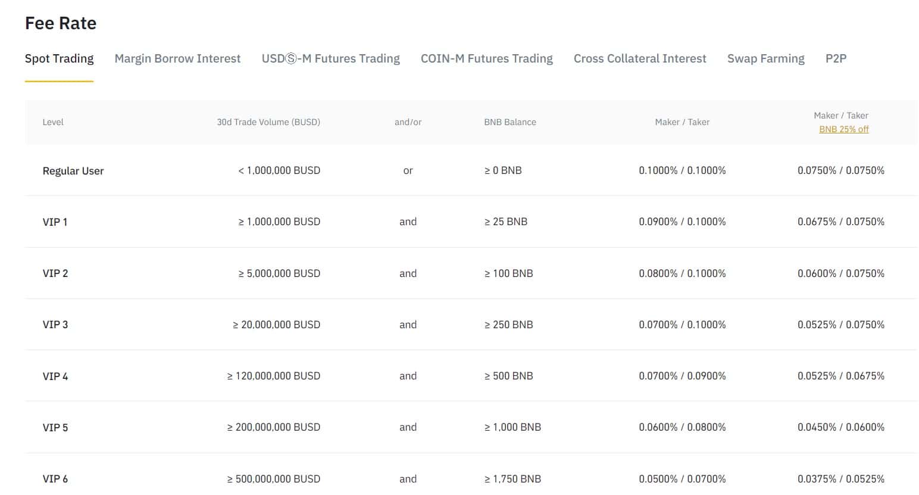Screen dimensions: 919x495
Task: Click the ≥ 1,000,000 BUSD volume cell
Action: coord(279,222)
